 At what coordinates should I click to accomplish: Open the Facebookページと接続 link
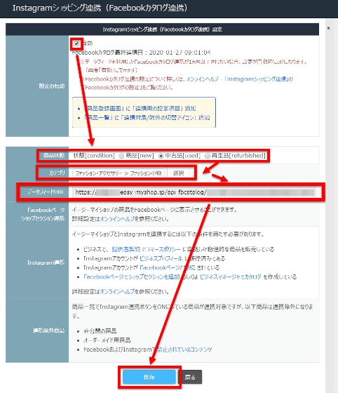[x=168, y=267]
